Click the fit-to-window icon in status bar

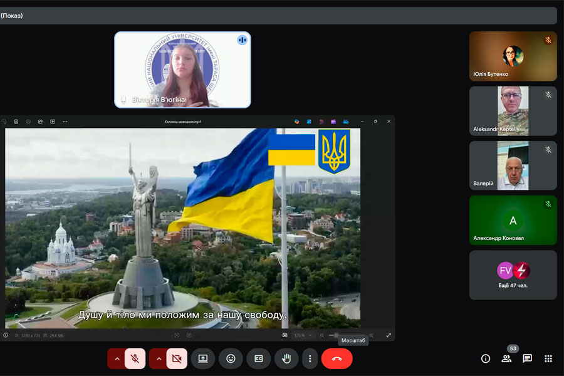tap(177, 335)
